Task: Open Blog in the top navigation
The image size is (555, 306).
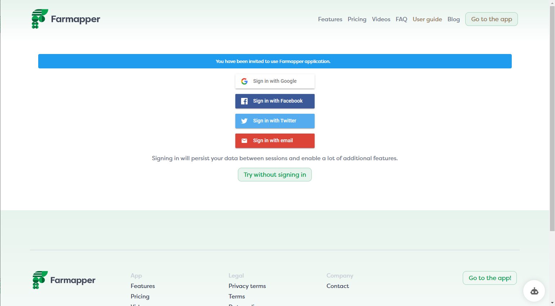Action: [x=454, y=19]
